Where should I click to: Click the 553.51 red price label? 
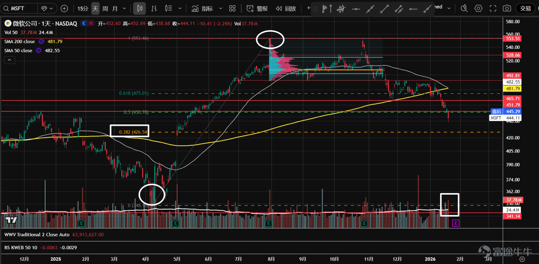[x=512, y=38]
